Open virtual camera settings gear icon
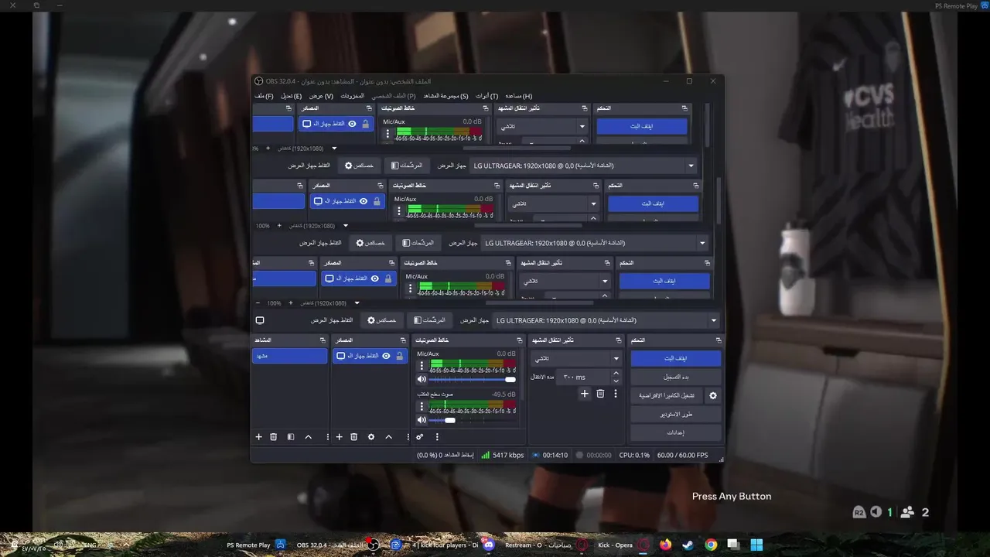The height and width of the screenshot is (557, 990). coord(713,395)
